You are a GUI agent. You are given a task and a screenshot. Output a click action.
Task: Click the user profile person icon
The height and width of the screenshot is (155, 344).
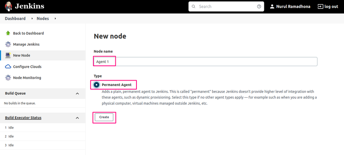pos(272,7)
